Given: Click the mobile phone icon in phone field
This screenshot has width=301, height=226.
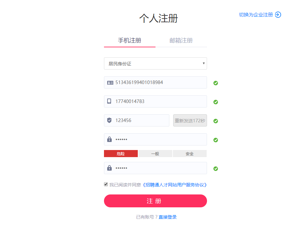Looking at the screenshot, I should [109, 101].
